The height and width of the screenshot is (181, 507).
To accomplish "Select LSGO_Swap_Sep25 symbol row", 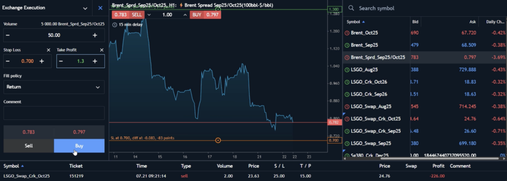I will [x=424, y=144].
